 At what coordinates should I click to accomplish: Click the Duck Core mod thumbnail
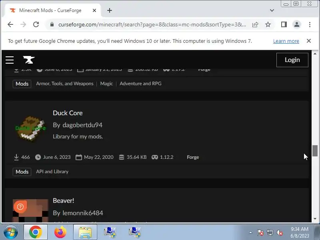pyautogui.click(x=31, y=128)
